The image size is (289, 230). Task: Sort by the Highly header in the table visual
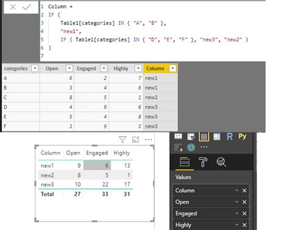pos(122,153)
